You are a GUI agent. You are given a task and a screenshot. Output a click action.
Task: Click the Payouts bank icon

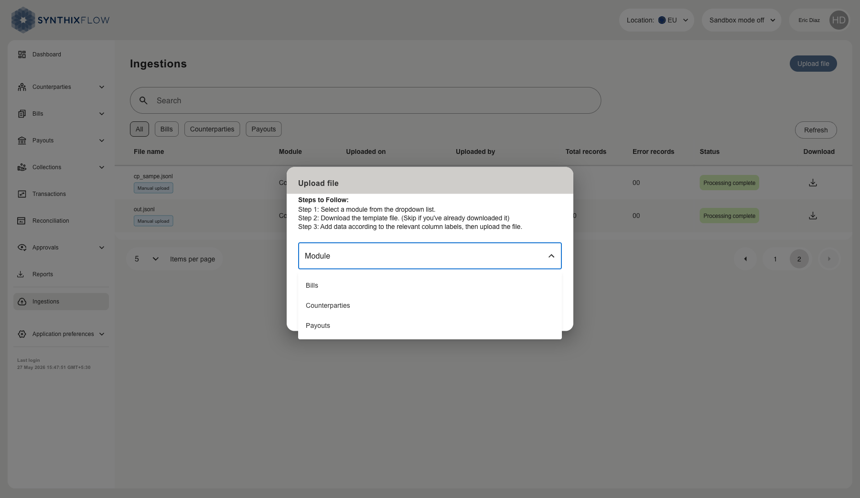pos(22,141)
